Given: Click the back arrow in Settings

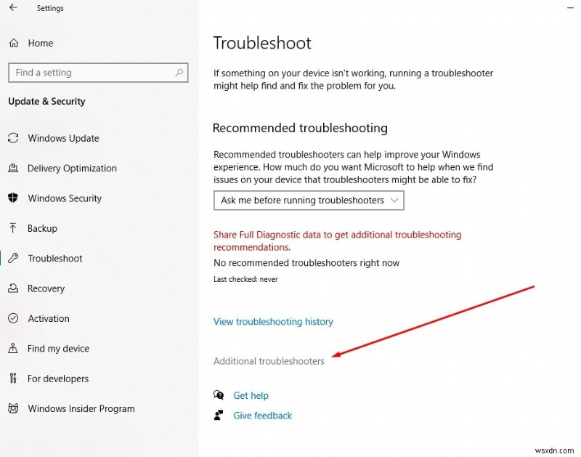Looking at the screenshot, I should click(x=12, y=8).
